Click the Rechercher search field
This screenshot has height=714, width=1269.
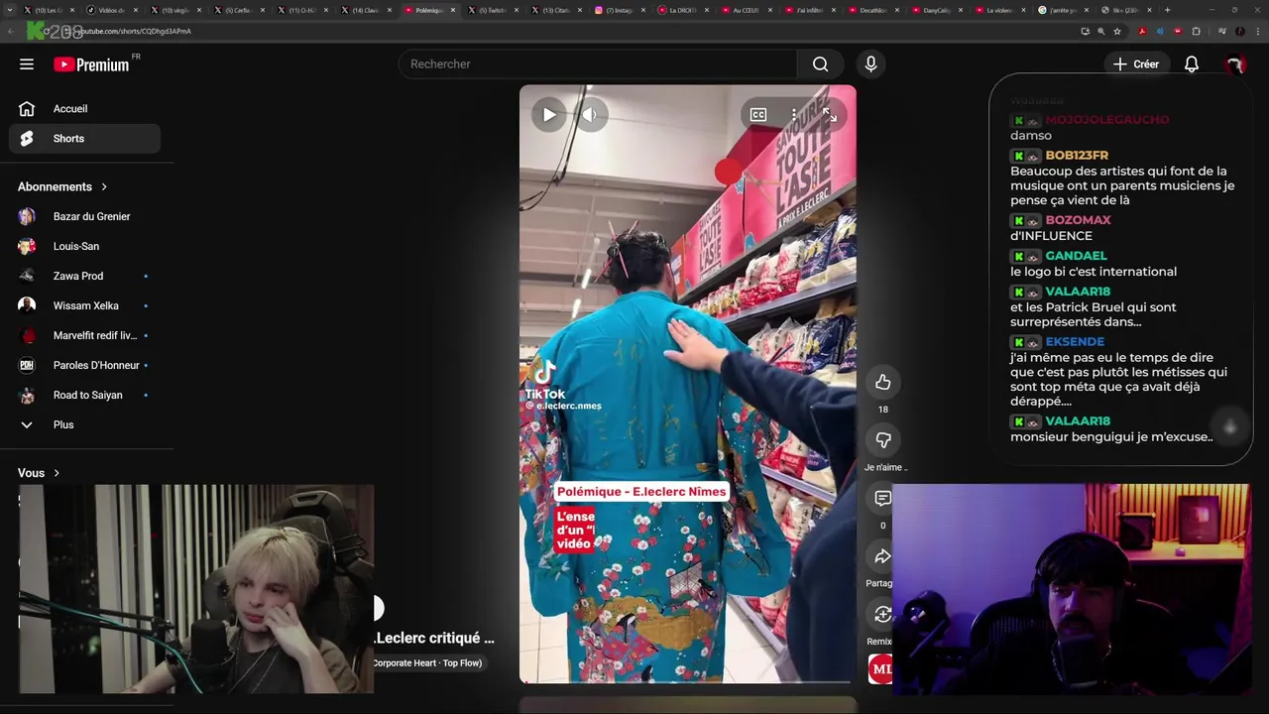point(598,64)
